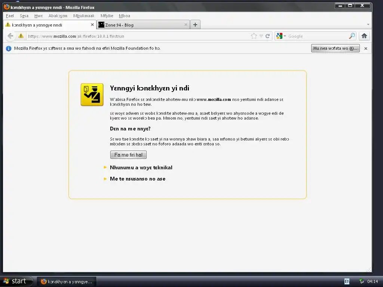Minimize the Firefox window
383x287 pixels.
click(x=340, y=5)
